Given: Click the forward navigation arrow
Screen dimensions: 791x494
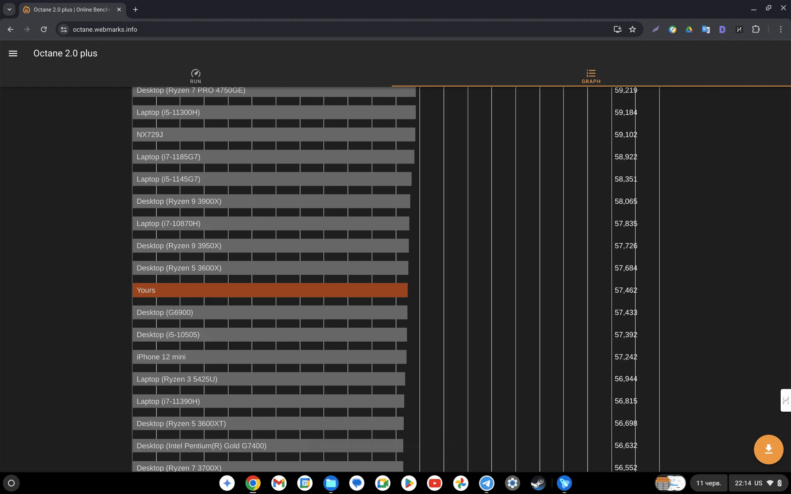Looking at the screenshot, I should click(27, 29).
